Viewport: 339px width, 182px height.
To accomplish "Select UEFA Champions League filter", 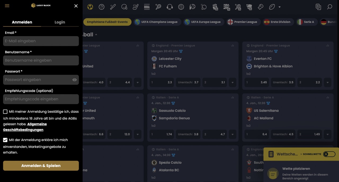I will (x=157, y=22).
